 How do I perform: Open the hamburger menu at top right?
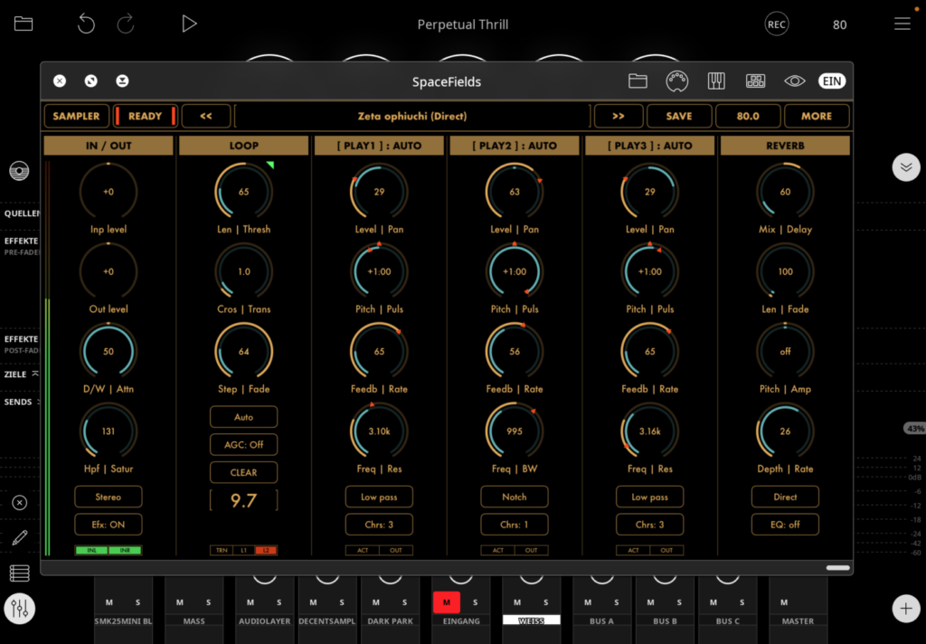pos(902,24)
